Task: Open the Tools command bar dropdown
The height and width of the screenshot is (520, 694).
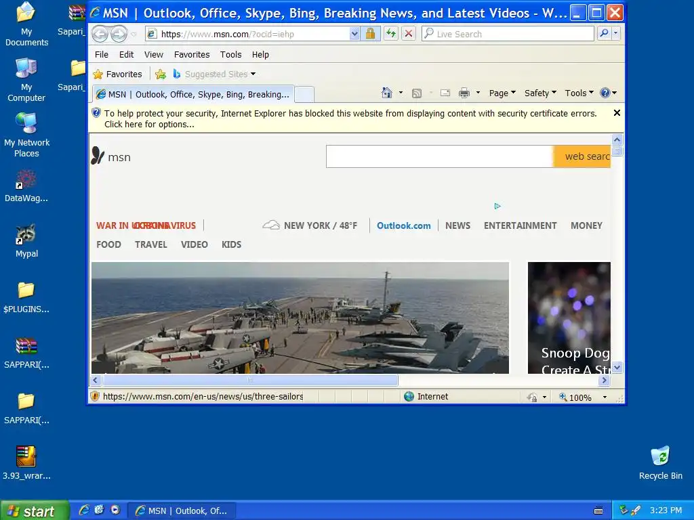Action: [579, 93]
